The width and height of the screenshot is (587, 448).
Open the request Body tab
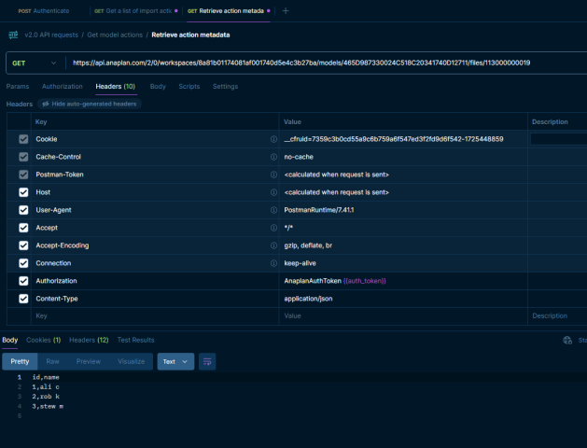click(158, 87)
